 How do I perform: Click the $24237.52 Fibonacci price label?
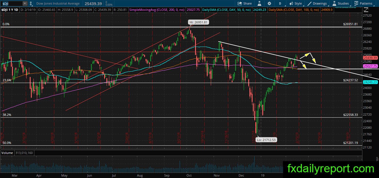tap(350, 80)
